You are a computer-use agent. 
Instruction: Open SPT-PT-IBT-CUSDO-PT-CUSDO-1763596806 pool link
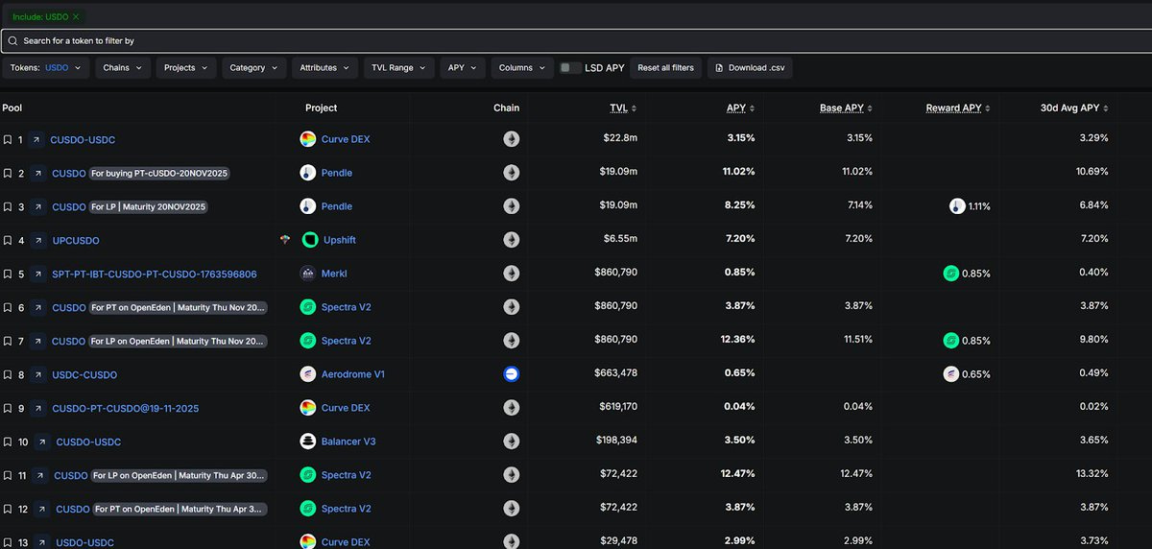click(155, 274)
